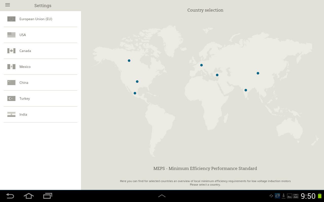Tap the sync arrows status icon
The width and height of the screenshot is (324, 202).
coord(271,196)
